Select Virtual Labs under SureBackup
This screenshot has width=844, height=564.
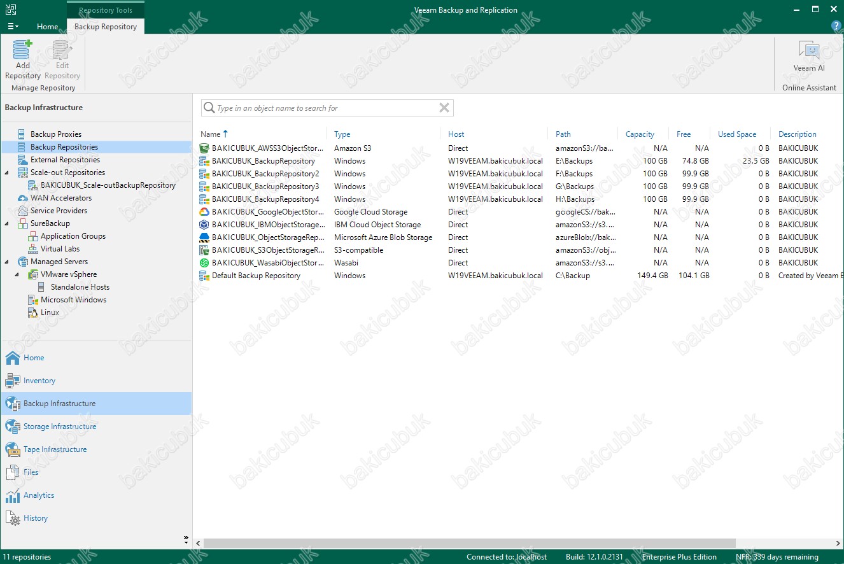pyautogui.click(x=60, y=249)
